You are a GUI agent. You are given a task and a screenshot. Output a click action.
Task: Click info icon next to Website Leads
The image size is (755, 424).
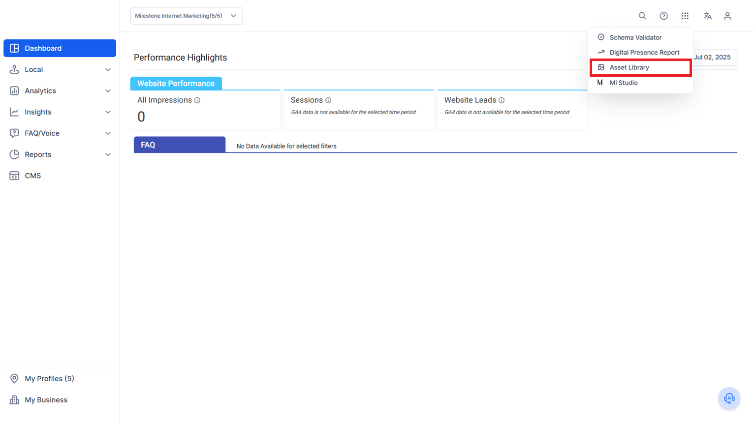(502, 100)
